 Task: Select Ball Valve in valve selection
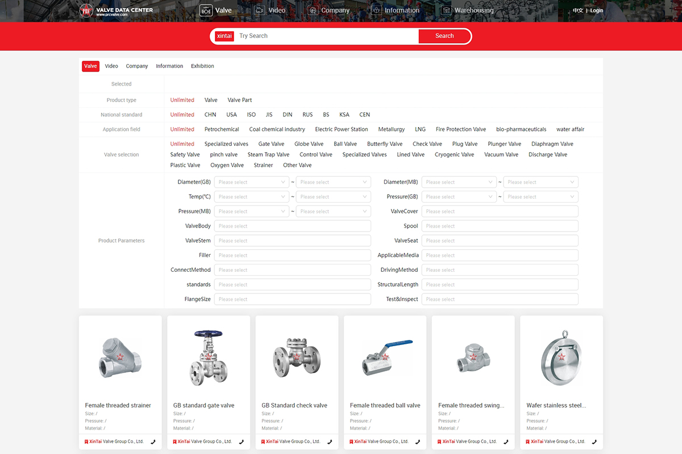[x=345, y=144]
